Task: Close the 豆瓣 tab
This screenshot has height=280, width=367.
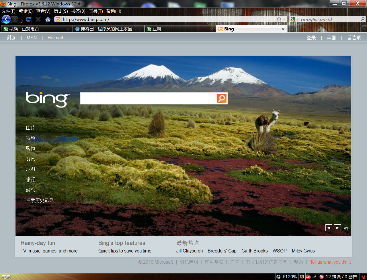Action: pyautogui.click(x=212, y=29)
